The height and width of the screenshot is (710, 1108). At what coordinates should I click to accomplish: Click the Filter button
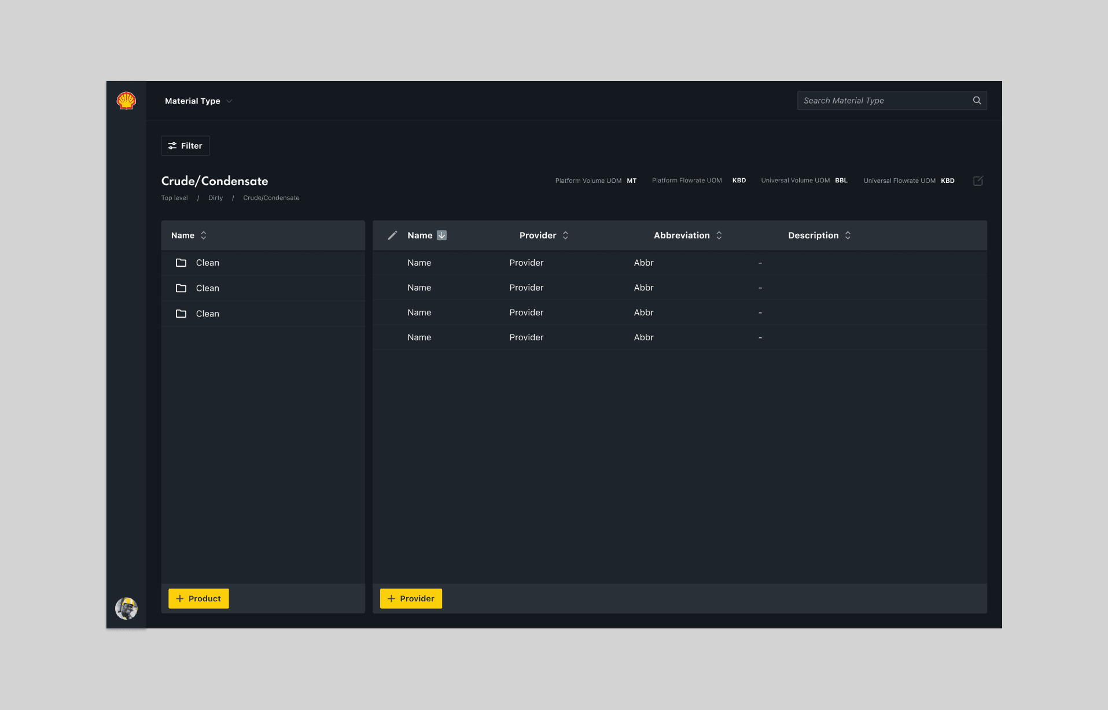pyautogui.click(x=186, y=146)
